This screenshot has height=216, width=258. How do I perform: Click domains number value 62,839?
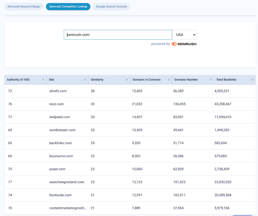[178, 169]
